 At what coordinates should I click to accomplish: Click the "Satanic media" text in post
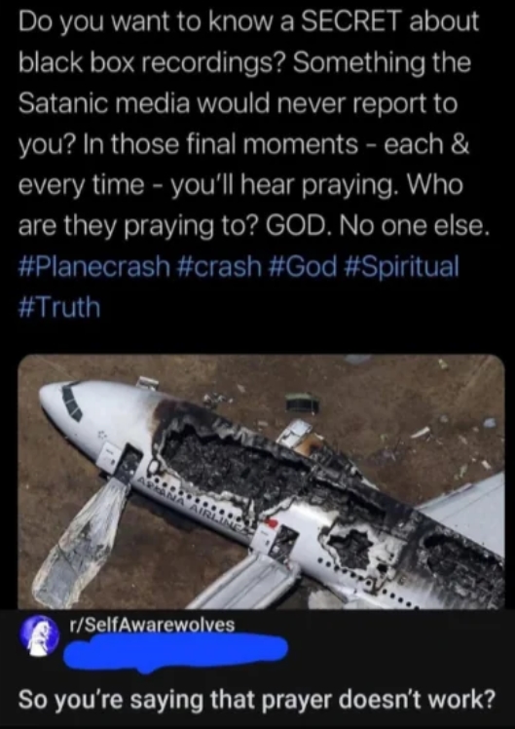pyautogui.click(x=104, y=103)
